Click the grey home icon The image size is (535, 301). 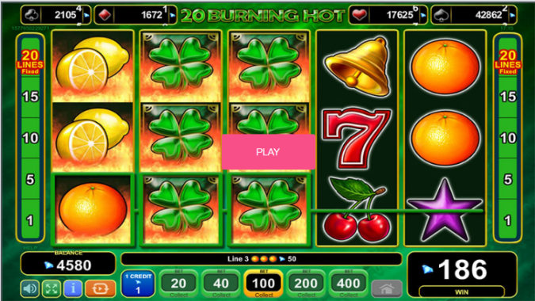pos(387,289)
